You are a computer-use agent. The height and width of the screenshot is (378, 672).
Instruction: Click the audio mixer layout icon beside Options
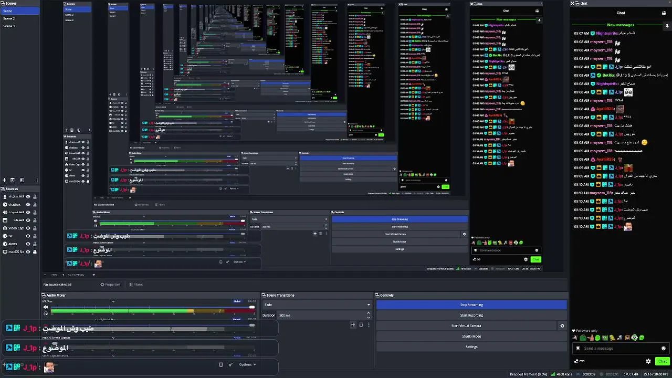click(x=221, y=364)
